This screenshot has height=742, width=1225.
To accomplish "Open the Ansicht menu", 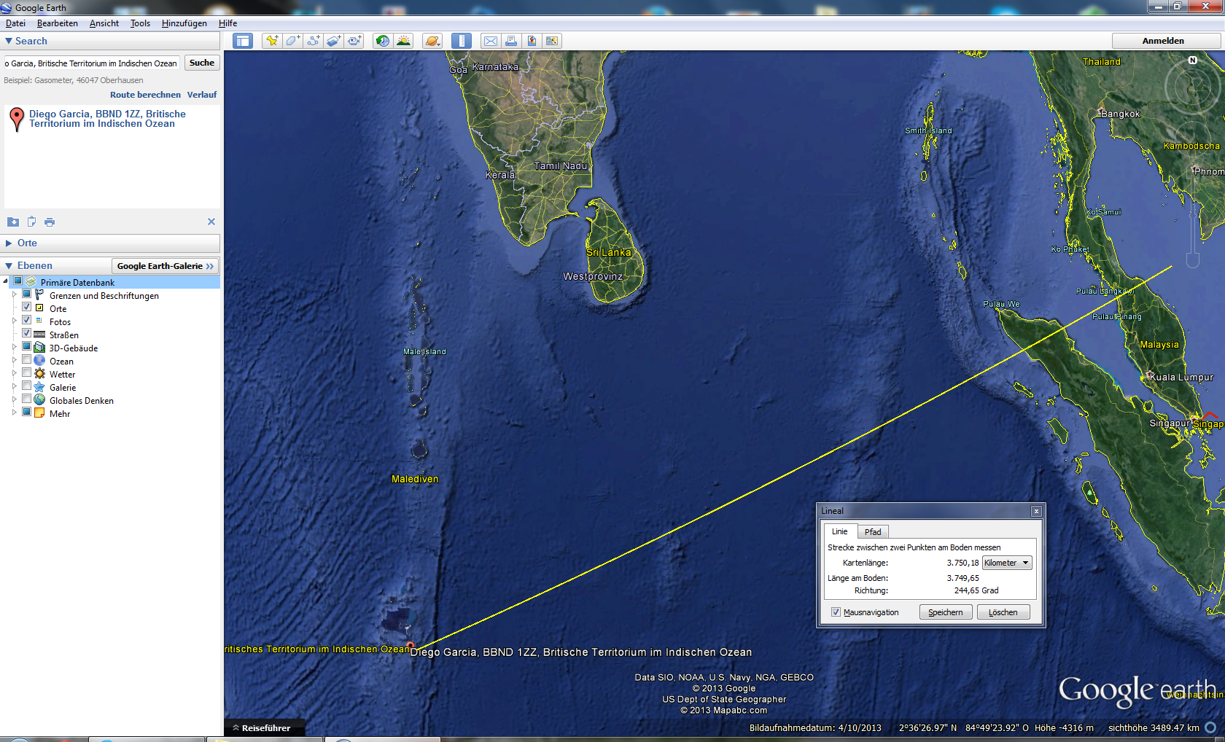I will click(x=104, y=23).
